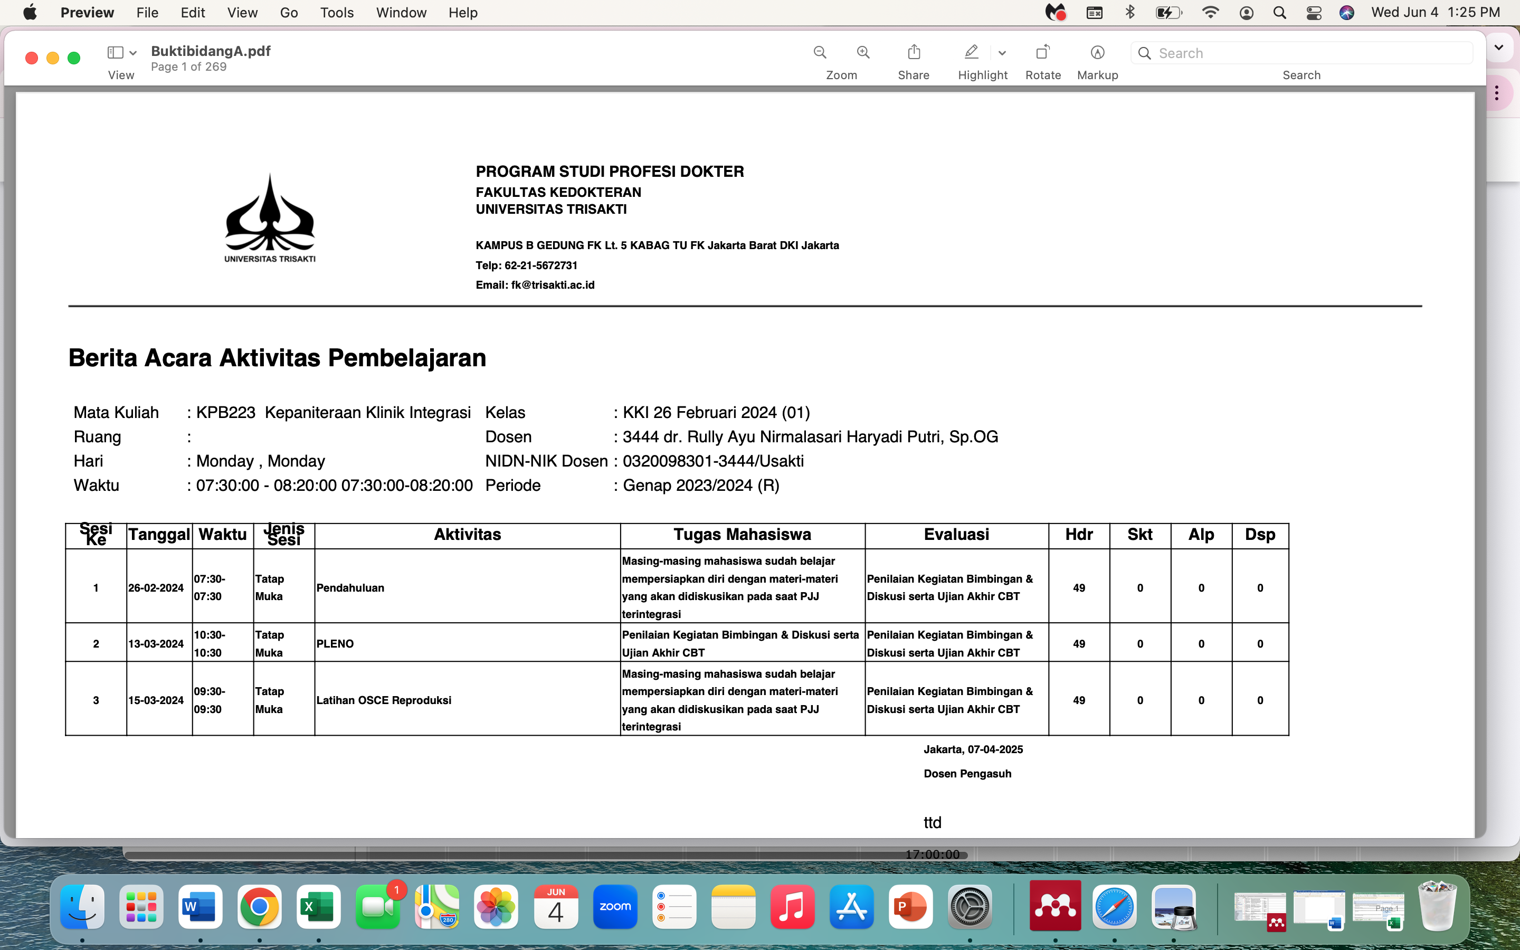Click the Preview app icon in Dock
The width and height of the screenshot is (1520, 950).
pos(1173,907)
